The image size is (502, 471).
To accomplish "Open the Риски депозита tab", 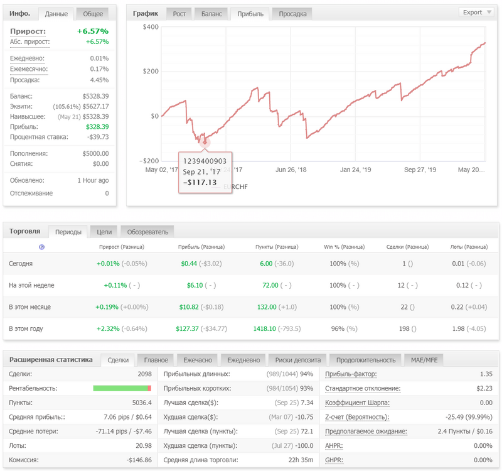I will [x=297, y=360].
